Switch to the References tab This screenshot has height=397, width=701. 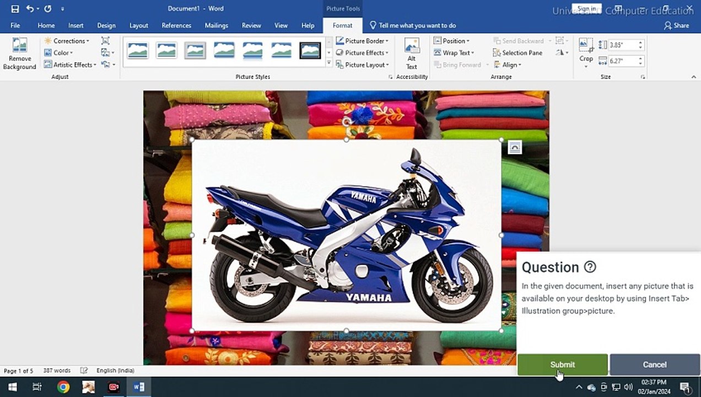176,25
